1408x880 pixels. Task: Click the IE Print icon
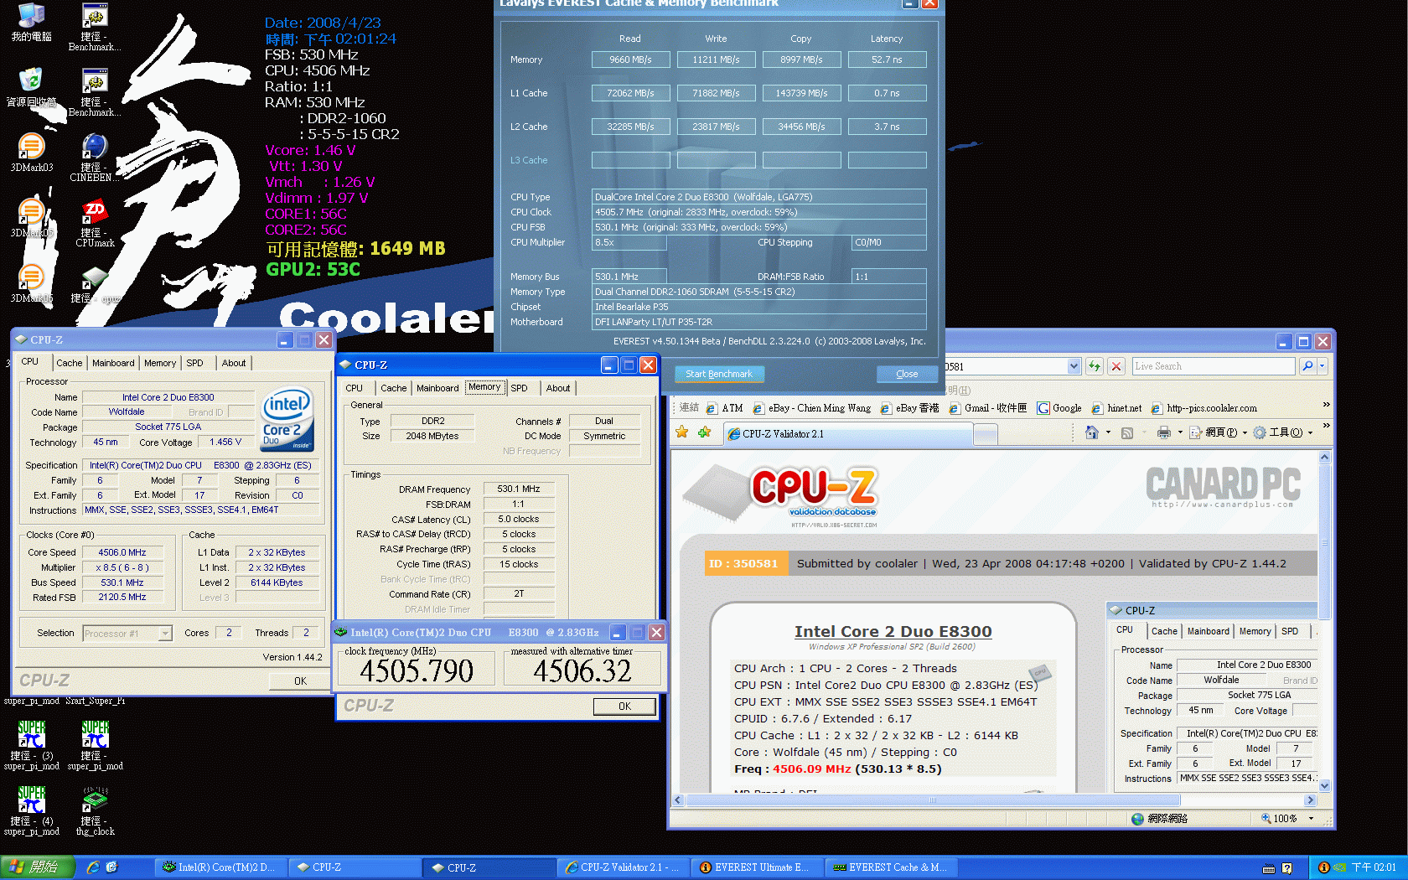(1163, 432)
